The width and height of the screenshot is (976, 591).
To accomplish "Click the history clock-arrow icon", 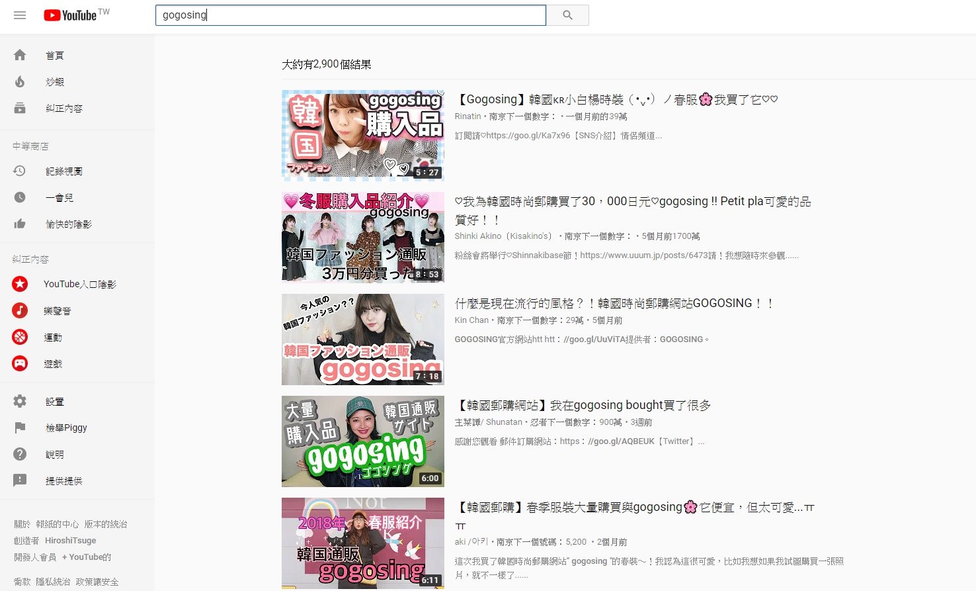I will pos(20,171).
